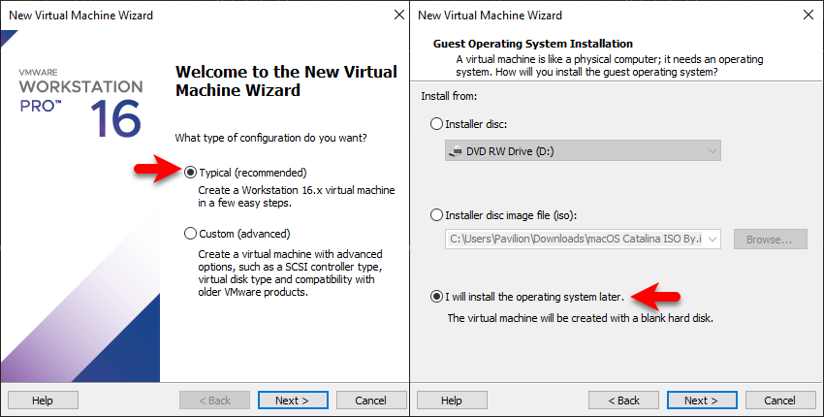Go Back from the Guest OS Installation page
This screenshot has height=417, width=824.
click(623, 401)
